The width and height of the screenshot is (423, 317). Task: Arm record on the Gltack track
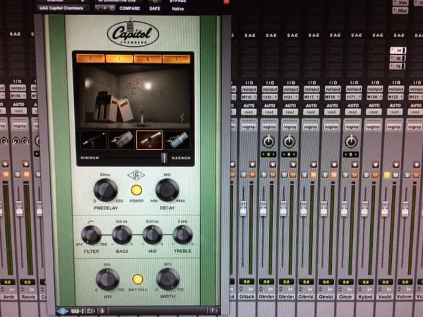coord(252,164)
